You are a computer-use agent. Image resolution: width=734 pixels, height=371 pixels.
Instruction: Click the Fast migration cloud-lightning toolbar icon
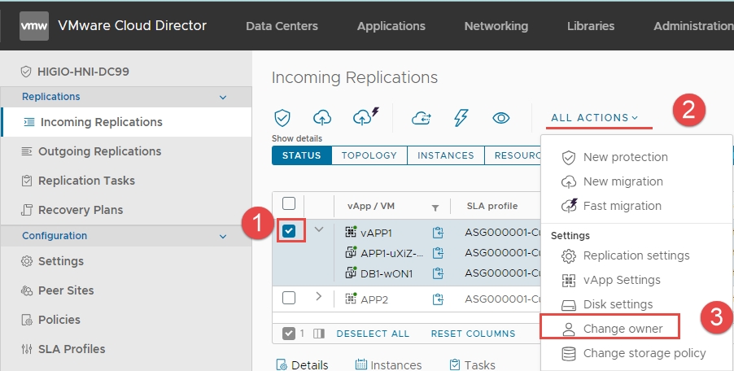coord(363,117)
